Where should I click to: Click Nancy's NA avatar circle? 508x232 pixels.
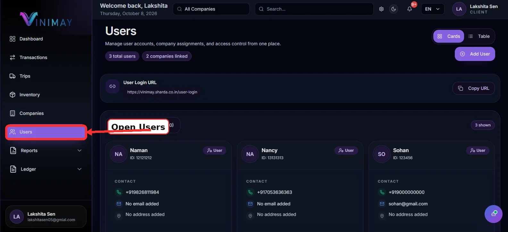tap(250, 154)
